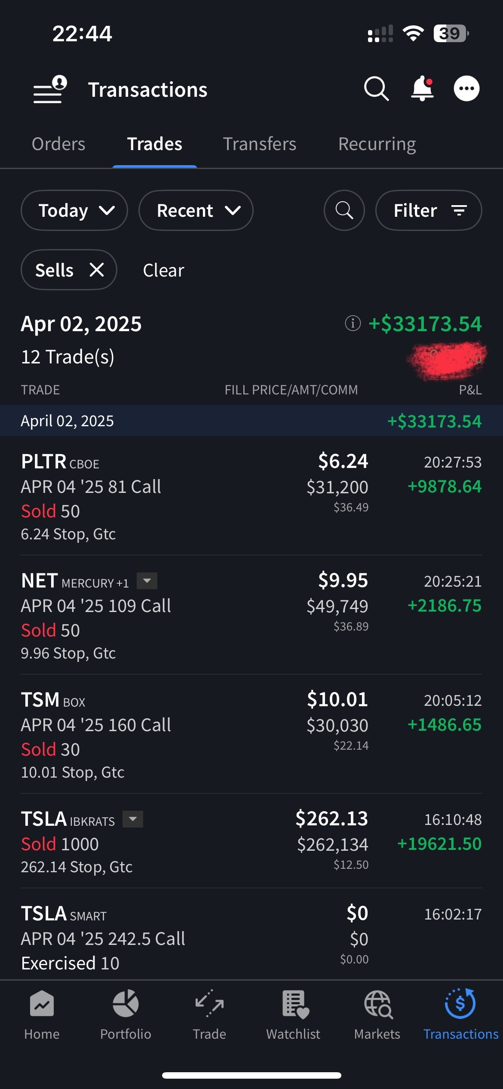Screen dimensions: 503x1089
Task: Open the Trade arrows icon
Action: [x=209, y=1013]
